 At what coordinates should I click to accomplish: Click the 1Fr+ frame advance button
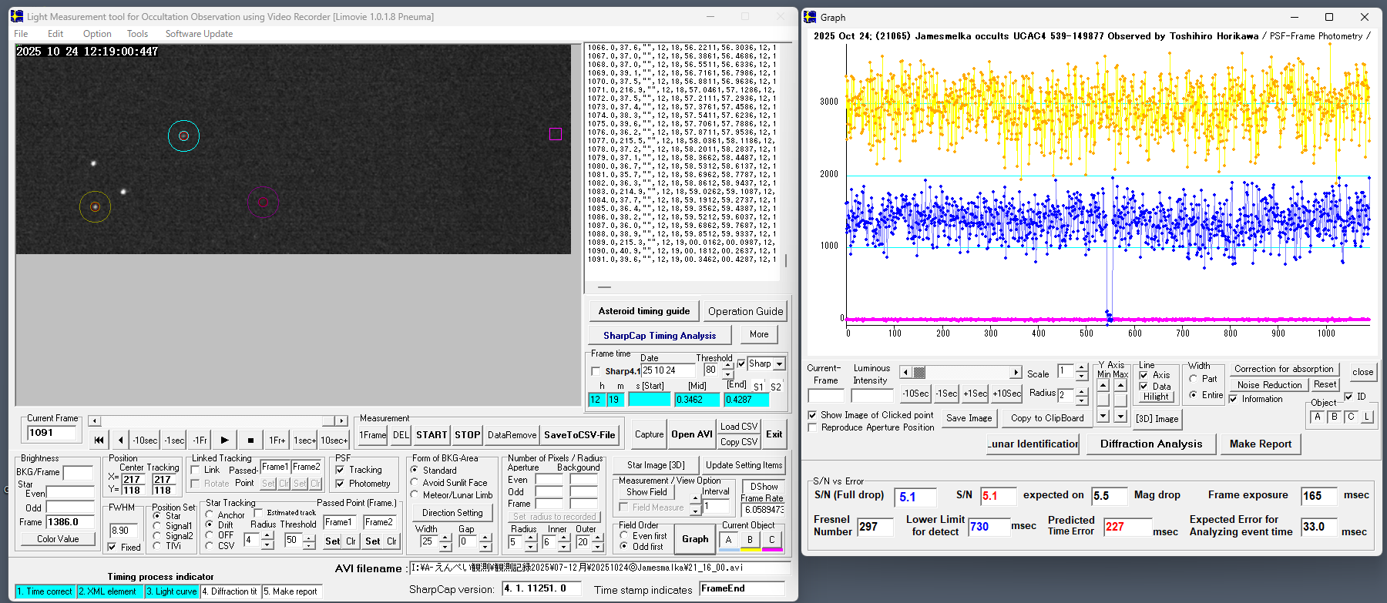pos(277,440)
